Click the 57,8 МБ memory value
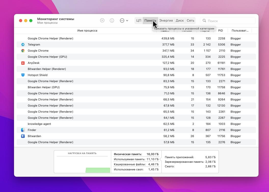The height and width of the screenshot is (192, 269). point(169,142)
